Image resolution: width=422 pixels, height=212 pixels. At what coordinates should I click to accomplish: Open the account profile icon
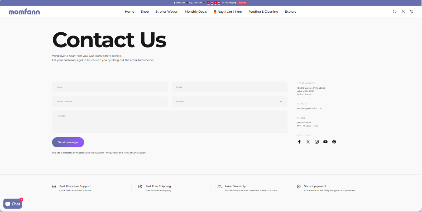[x=403, y=12]
